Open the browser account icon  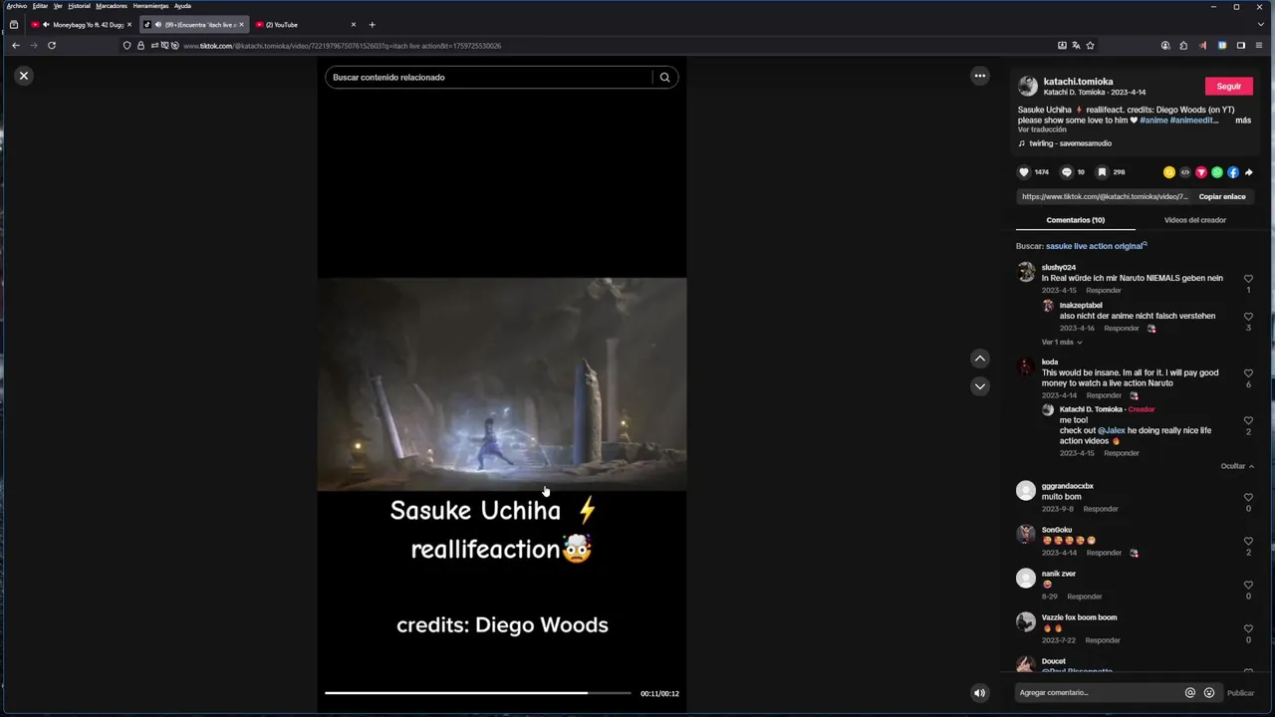(x=1165, y=46)
